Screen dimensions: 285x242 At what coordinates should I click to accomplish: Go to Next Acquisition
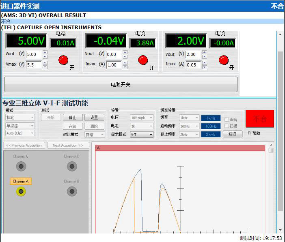(68, 146)
